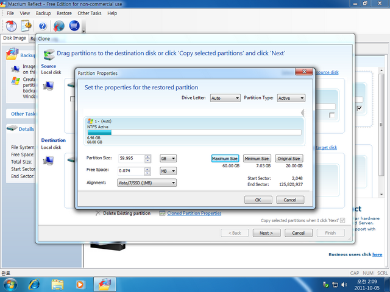The height and width of the screenshot is (292, 390).
Task: Close the Partition Properties dialog
Action: [304, 72]
